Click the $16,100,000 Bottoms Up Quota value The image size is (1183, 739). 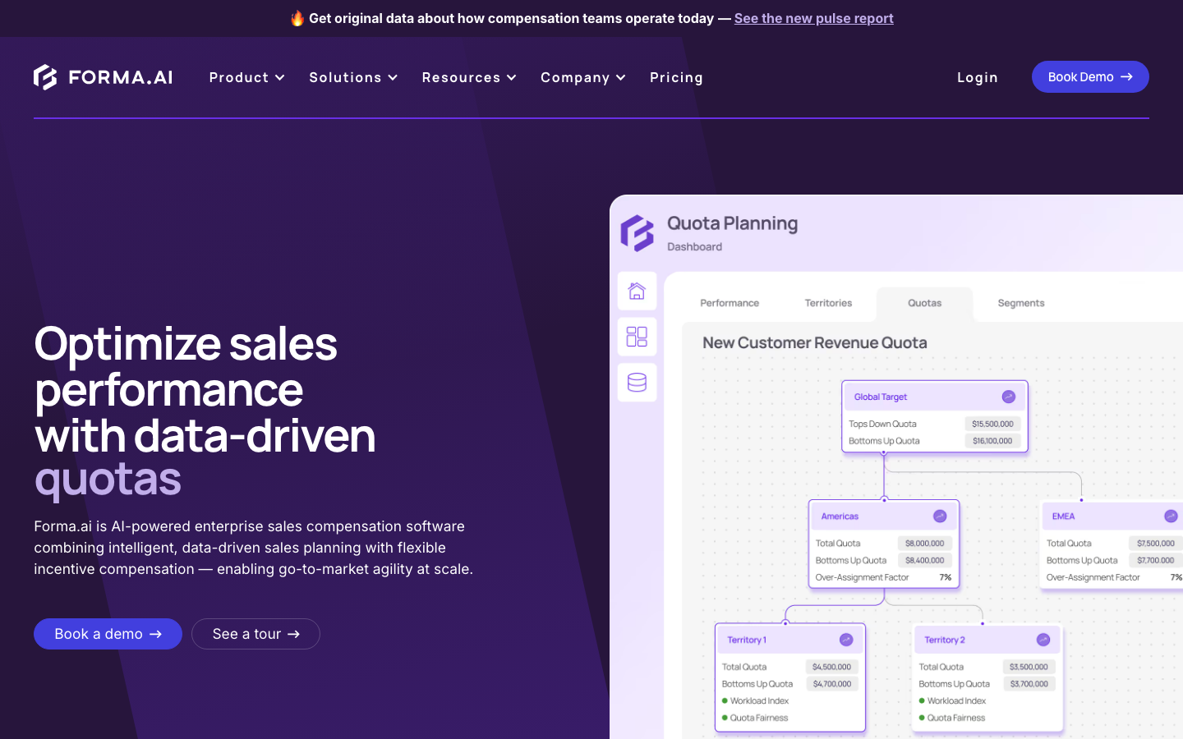[992, 441]
